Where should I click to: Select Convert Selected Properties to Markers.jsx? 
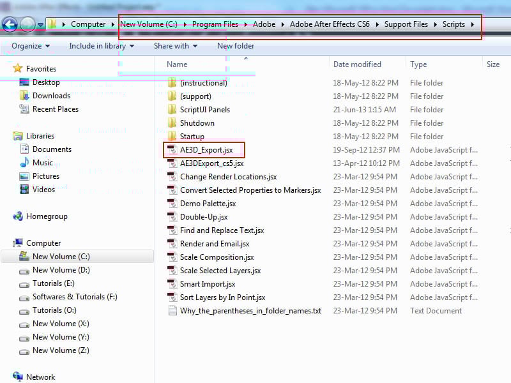click(x=250, y=190)
